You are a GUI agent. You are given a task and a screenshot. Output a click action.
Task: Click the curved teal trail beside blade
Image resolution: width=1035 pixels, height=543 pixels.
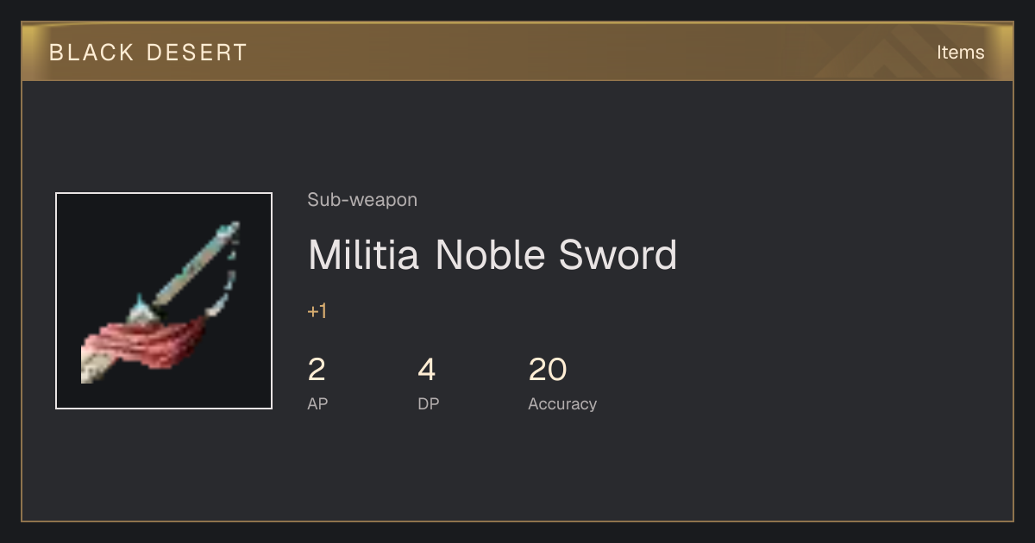[x=223, y=289]
